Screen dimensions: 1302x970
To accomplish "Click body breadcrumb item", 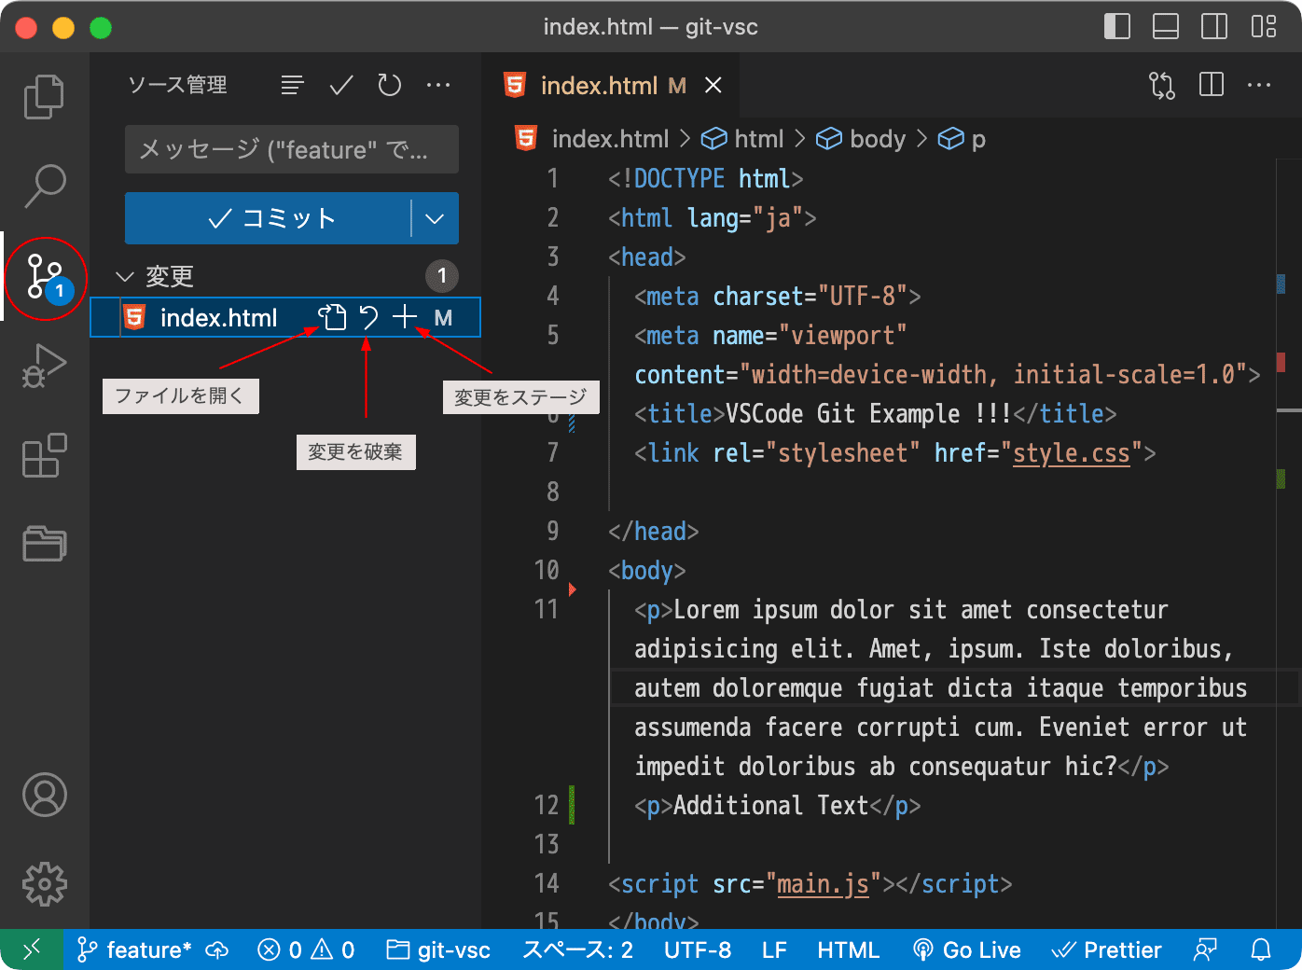I will 861,139.
